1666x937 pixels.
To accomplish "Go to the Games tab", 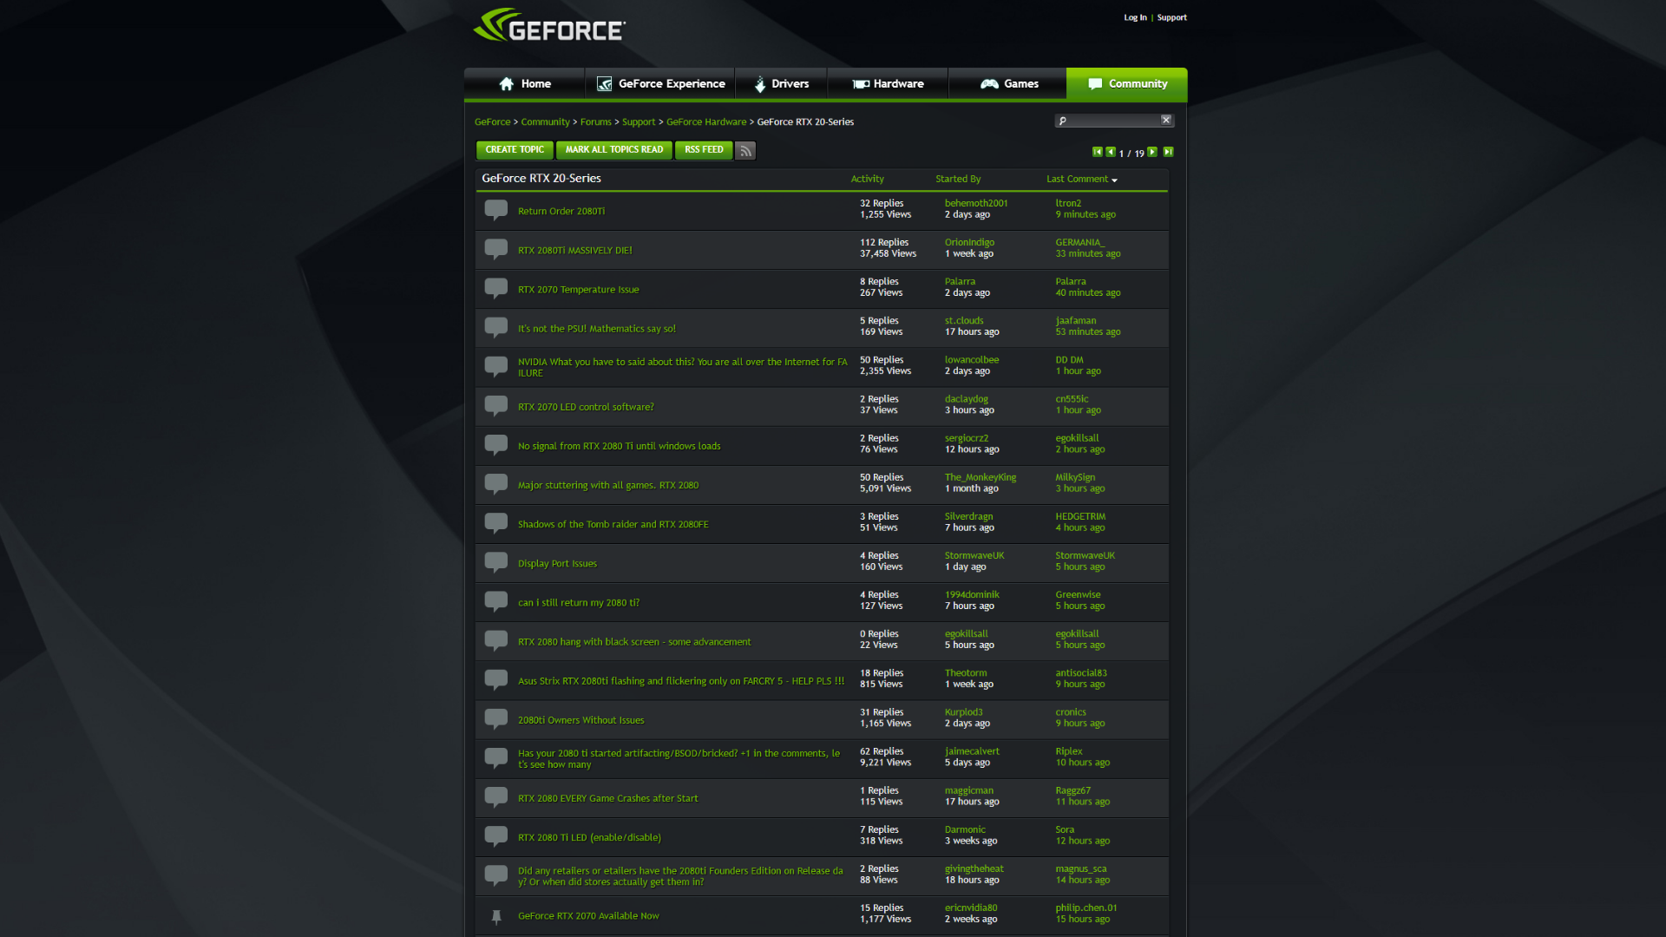I will tap(1008, 84).
